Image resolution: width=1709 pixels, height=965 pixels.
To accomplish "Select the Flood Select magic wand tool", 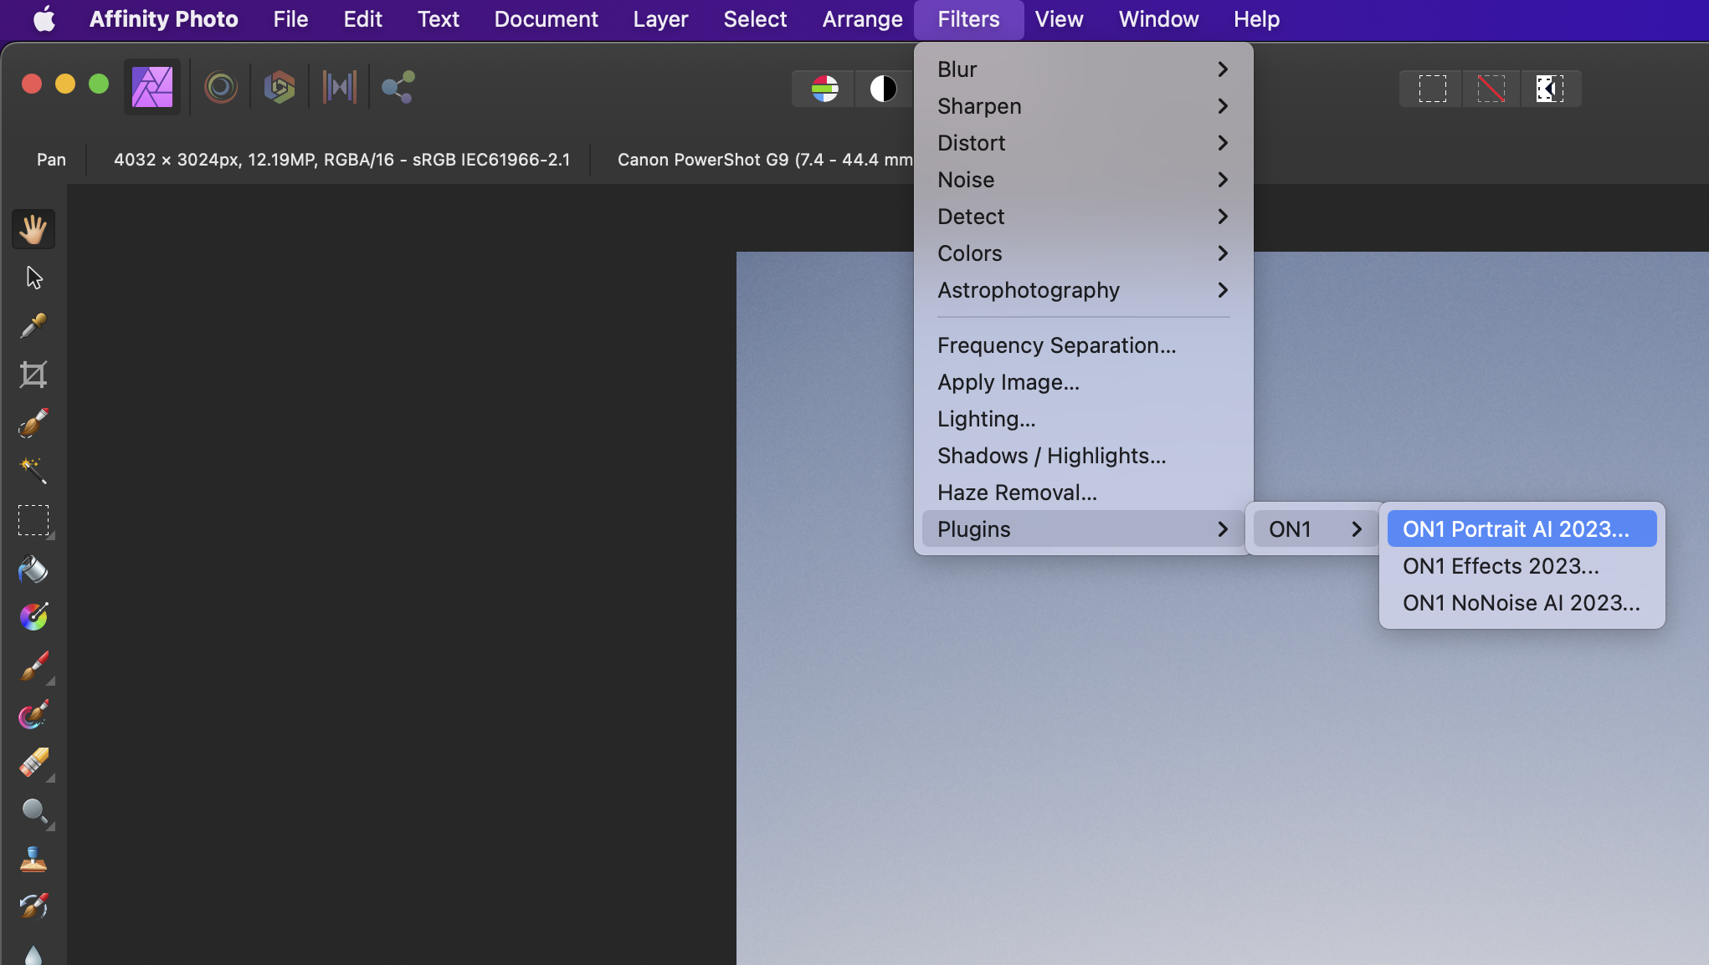I will coord(33,471).
